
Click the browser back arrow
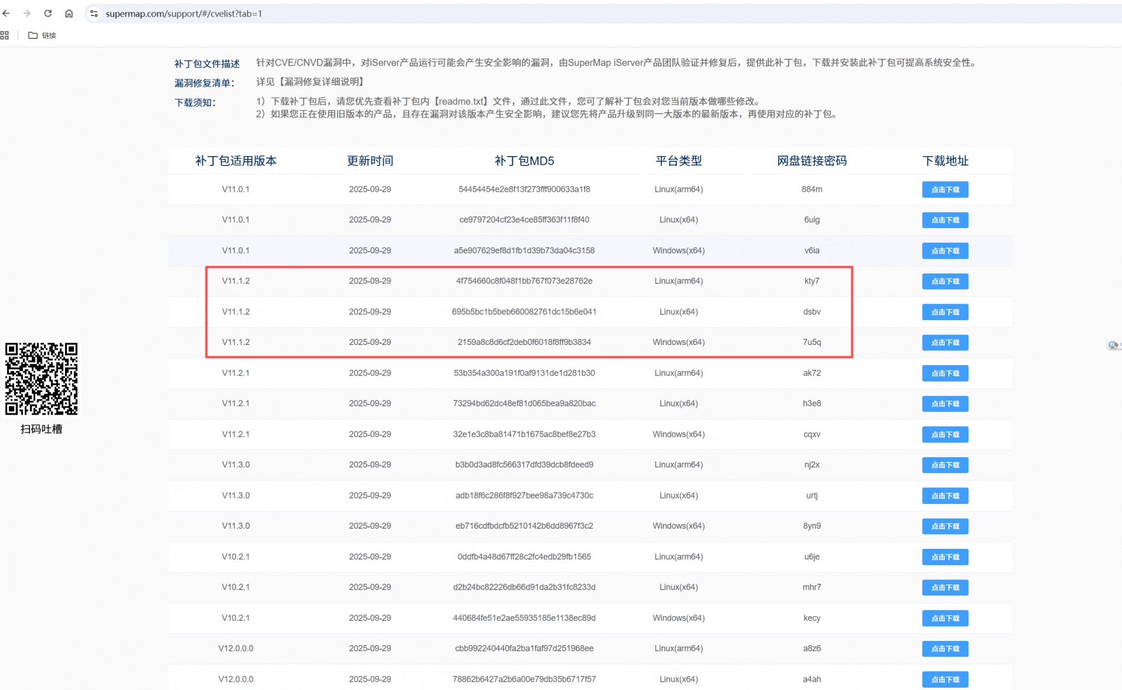pyautogui.click(x=6, y=13)
